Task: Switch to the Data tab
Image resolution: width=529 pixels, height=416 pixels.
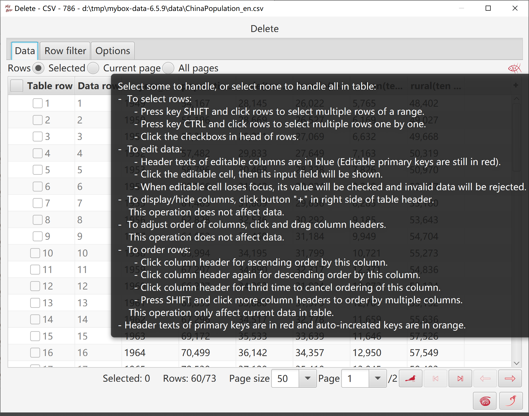Action: [25, 51]
